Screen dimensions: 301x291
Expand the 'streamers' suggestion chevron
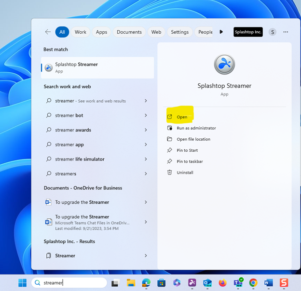click(146, 173)
